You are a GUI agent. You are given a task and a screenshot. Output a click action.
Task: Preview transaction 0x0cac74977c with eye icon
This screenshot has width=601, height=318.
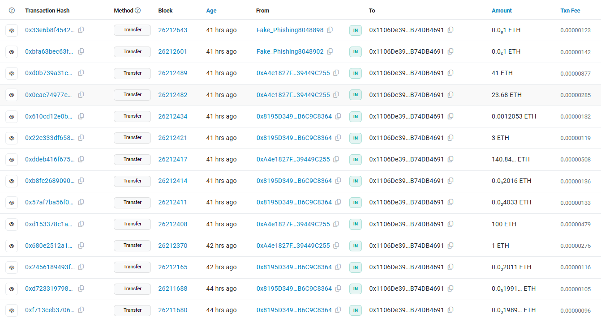point(12,95)
